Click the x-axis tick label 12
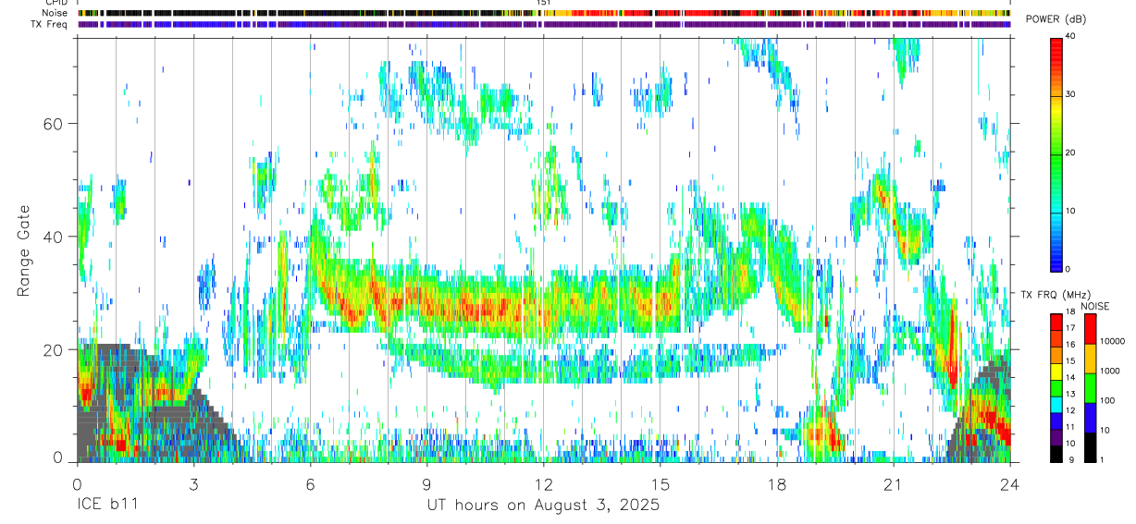 [x=543, y=483]
